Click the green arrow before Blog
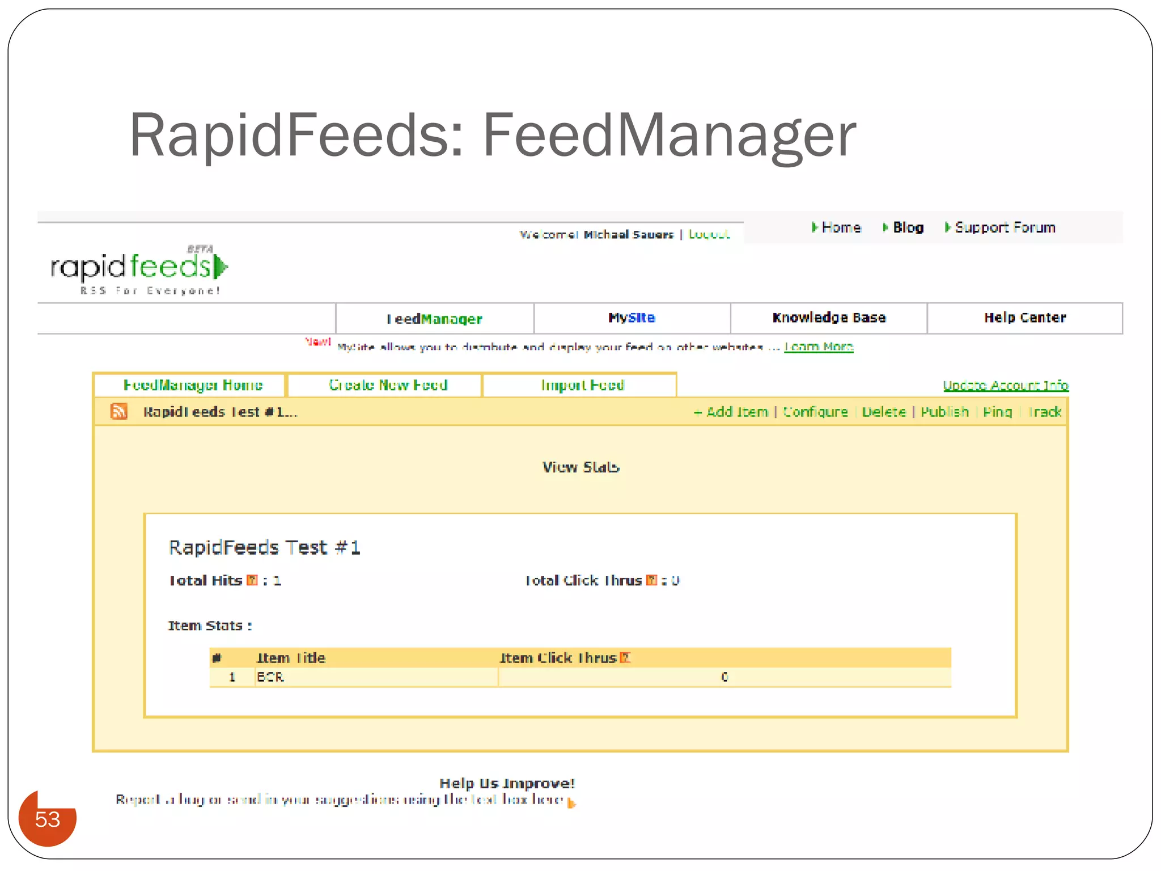 (x=885, y=227)
